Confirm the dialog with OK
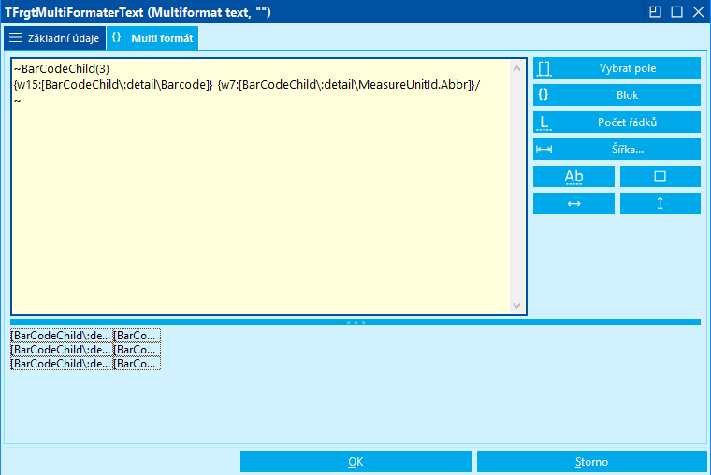Image resolution: width=711 pixels, height=475 pixels. pyautogui.click(x=355, y=461)
